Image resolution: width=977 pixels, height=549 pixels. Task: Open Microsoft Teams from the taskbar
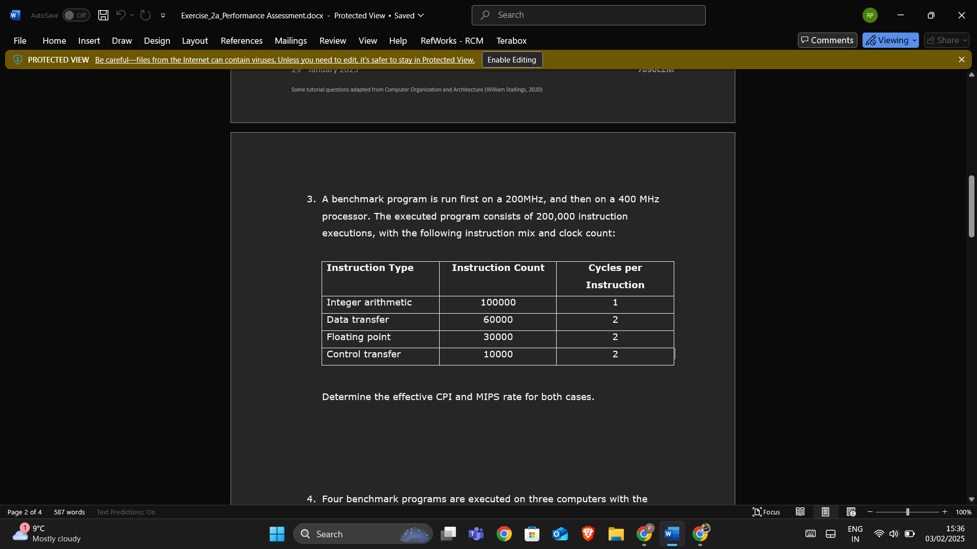pos(476,534)
